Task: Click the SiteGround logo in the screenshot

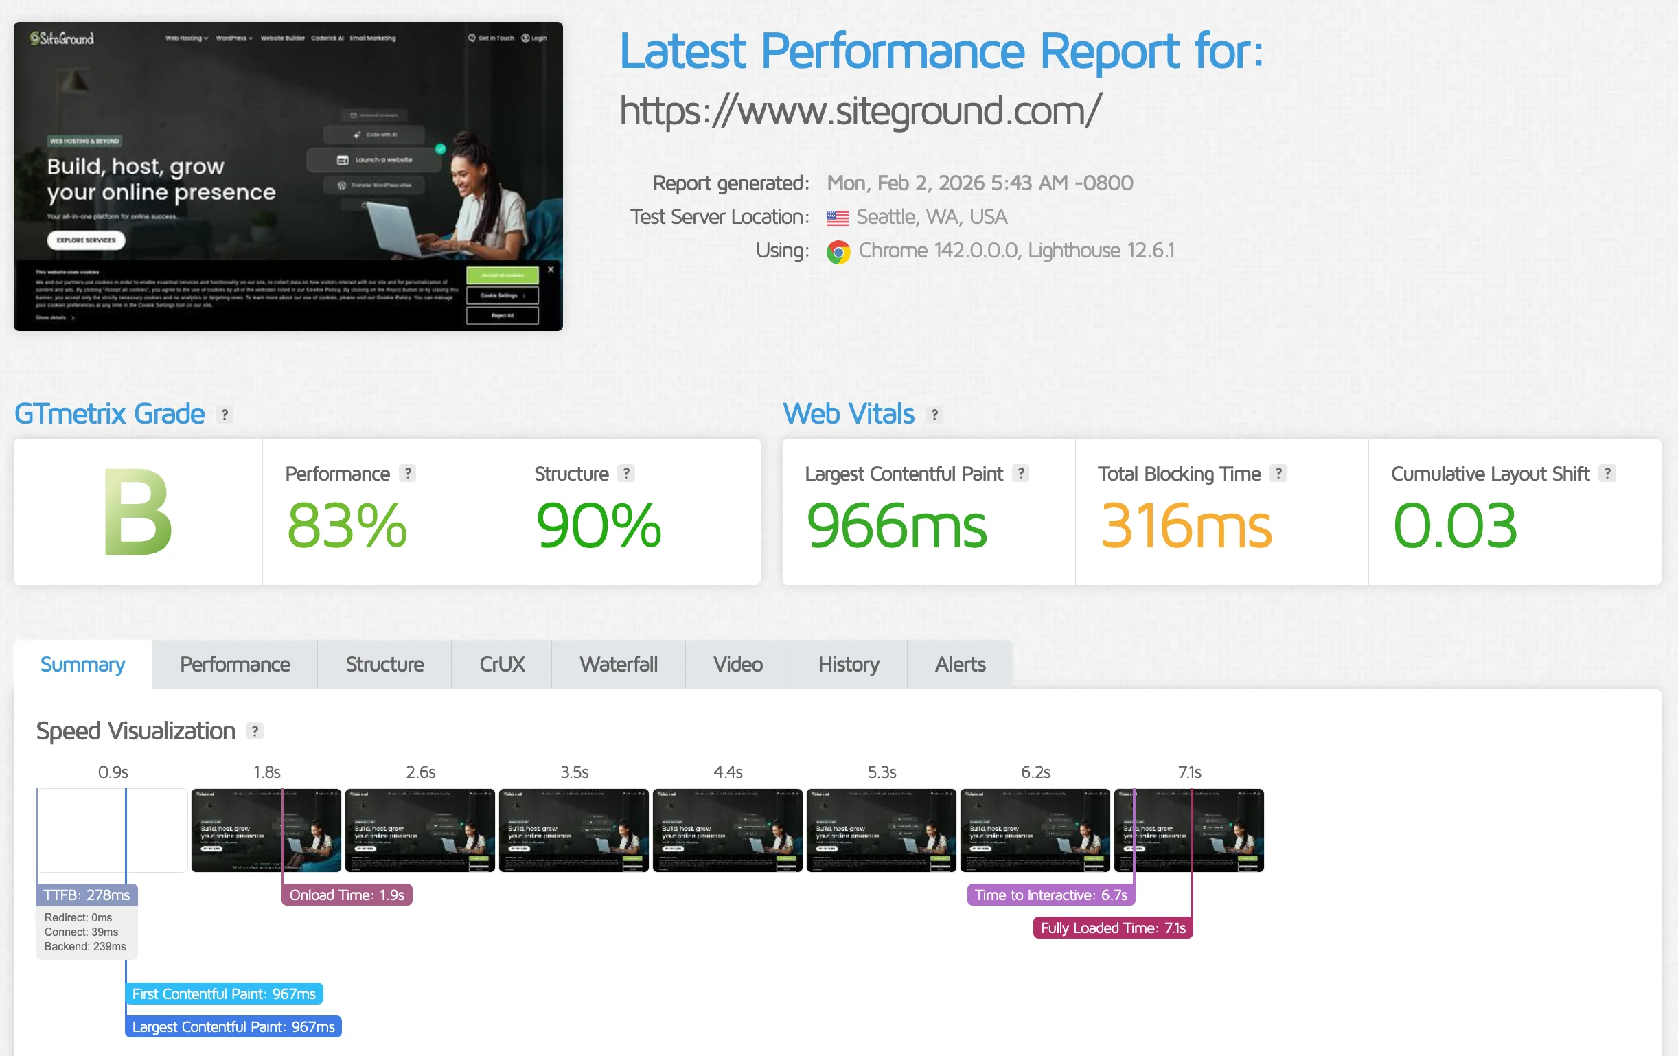Action: (x=59, y=38)
